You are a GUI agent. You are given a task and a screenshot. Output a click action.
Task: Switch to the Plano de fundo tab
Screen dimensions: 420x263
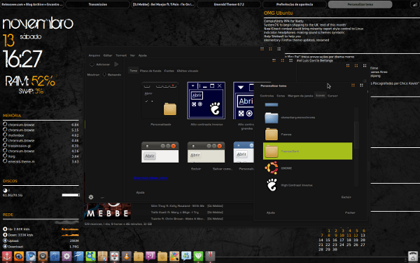click(x=150, y=71)
